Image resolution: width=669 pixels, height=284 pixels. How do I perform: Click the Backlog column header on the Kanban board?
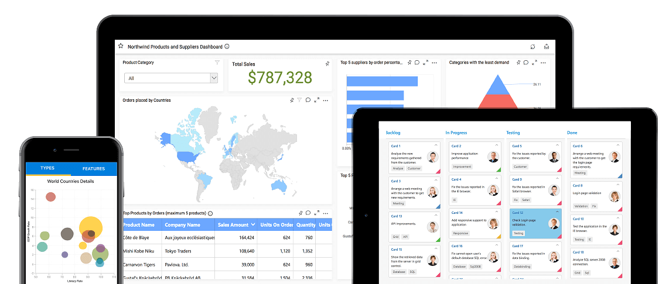pyautogui.click(x=393, y=133)
